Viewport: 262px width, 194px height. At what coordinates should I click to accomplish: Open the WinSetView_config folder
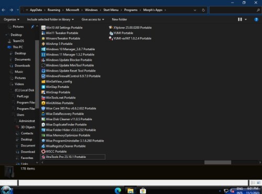coord(57,82)
